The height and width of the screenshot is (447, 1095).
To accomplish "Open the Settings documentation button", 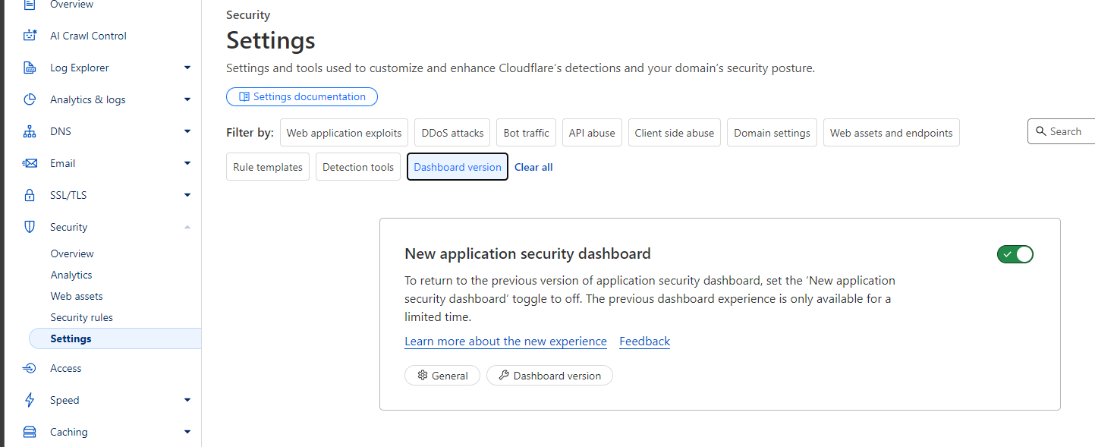I will pyautogui.click(x=302, y=96).
